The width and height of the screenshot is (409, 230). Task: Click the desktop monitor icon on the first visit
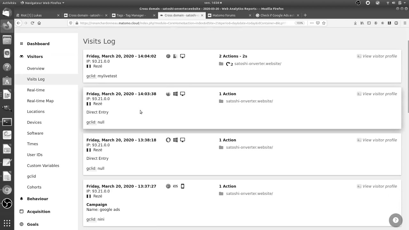click(x=182, y=56)
